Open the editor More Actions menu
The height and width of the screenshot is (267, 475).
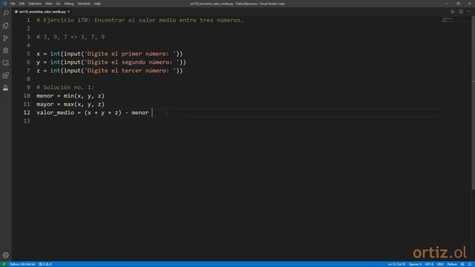(x=468, y=12)
